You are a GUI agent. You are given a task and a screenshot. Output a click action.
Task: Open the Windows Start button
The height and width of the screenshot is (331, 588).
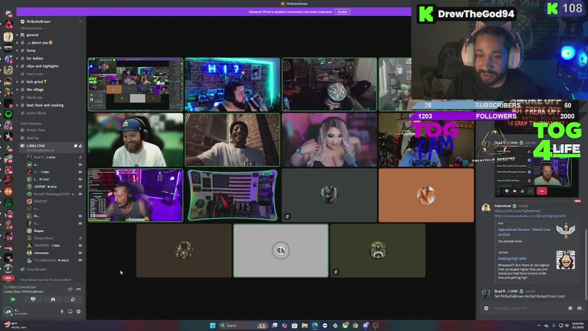point(212,325)
